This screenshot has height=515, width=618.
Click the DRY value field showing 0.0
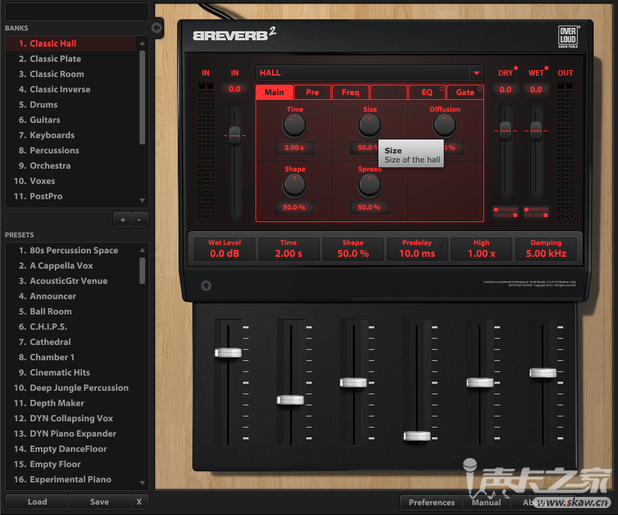tap(506, 90)
